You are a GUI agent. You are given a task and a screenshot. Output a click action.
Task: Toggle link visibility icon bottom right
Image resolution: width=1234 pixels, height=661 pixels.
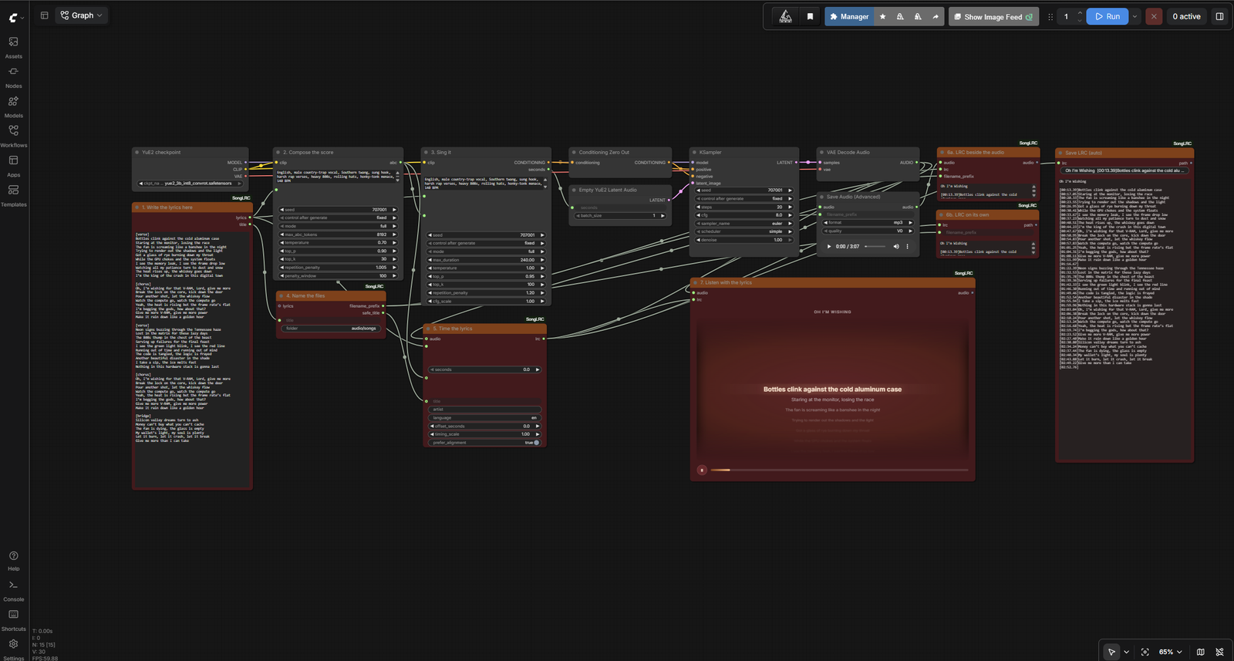[x=1219, y=652]
